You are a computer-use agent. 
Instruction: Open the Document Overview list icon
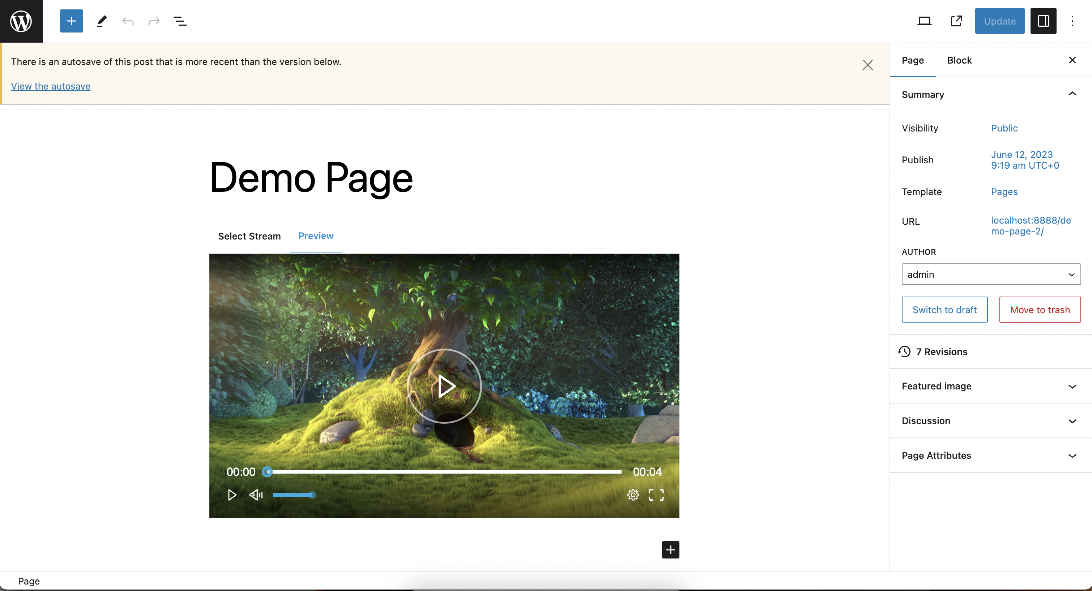tap(180, 21)
